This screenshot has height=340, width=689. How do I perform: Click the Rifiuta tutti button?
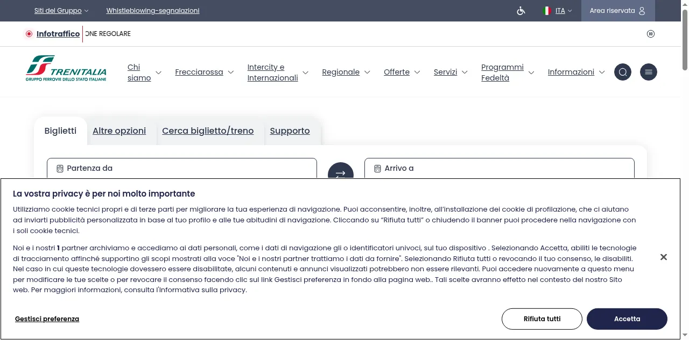(x=542, y=319)
